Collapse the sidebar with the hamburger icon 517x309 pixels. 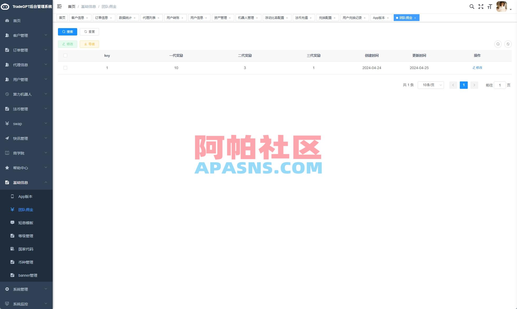tap(59, 6)
